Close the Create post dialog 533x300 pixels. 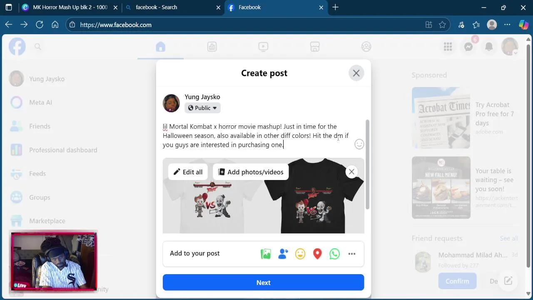click(x=356, y=73)
